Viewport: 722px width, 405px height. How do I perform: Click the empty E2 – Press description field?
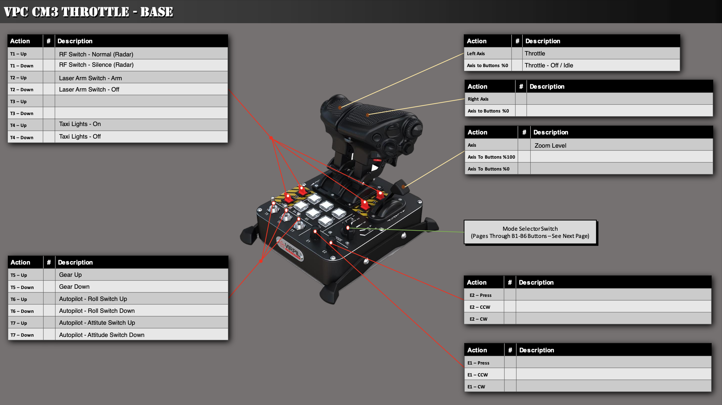613,295
